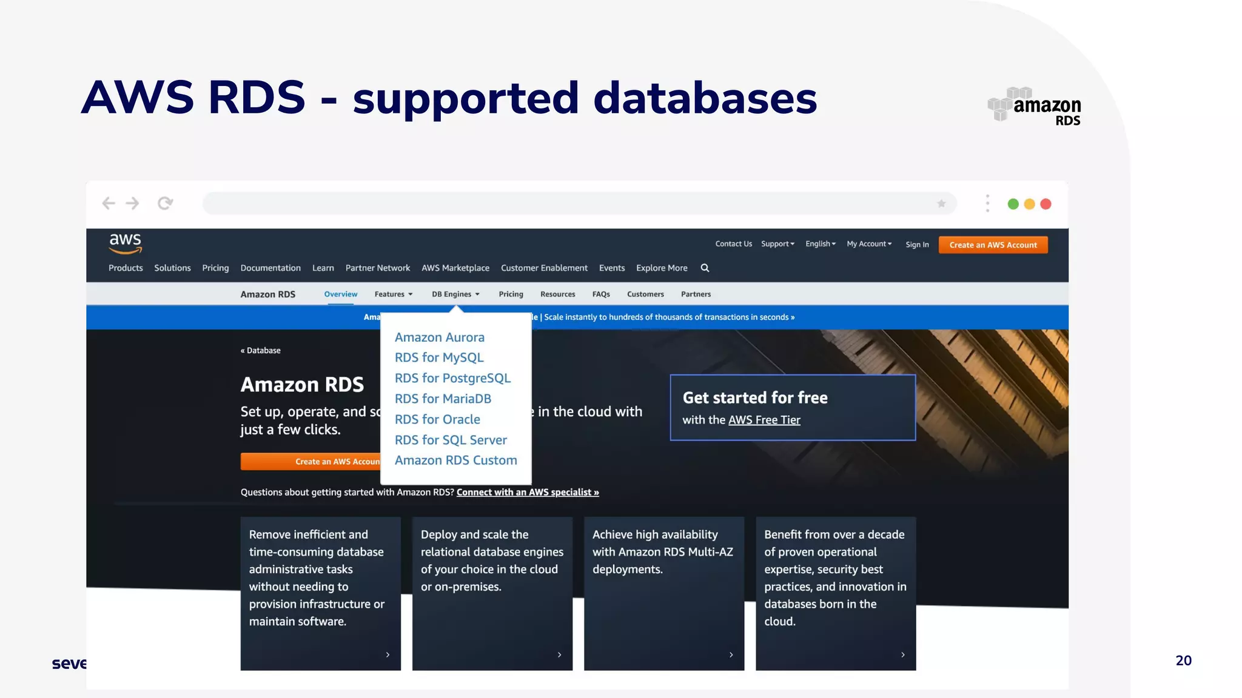Open the Achieve high availability card
The height and width of the screenshot is (698, 1242).
coord(664,594)
